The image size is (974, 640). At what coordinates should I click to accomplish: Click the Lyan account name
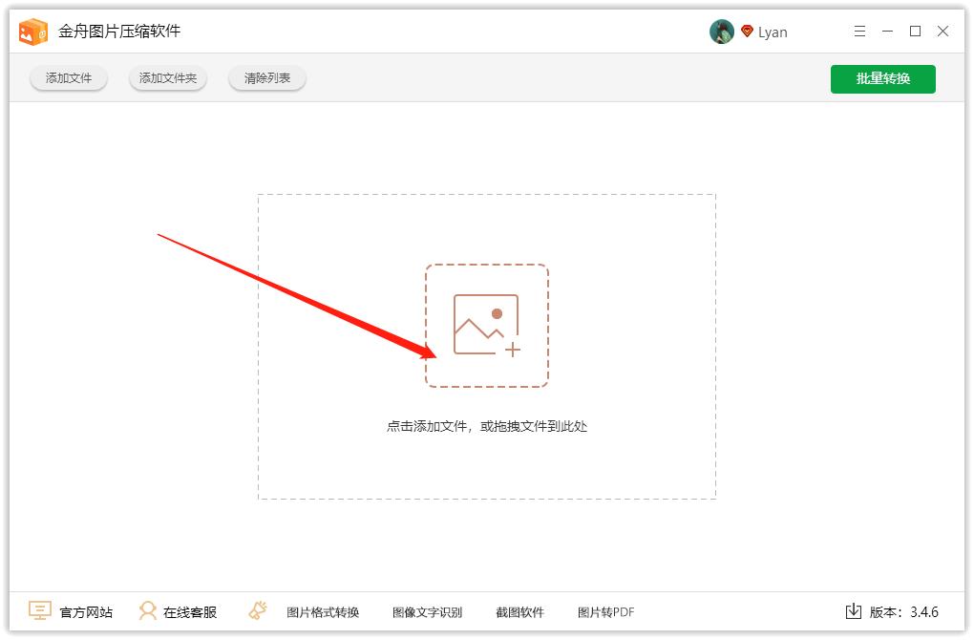(x=773, y=31)
